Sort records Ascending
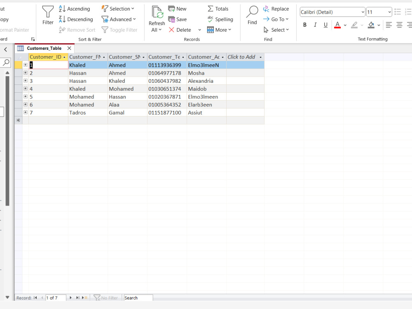Screen dimensions: 412x309 (x=74, y=9)
